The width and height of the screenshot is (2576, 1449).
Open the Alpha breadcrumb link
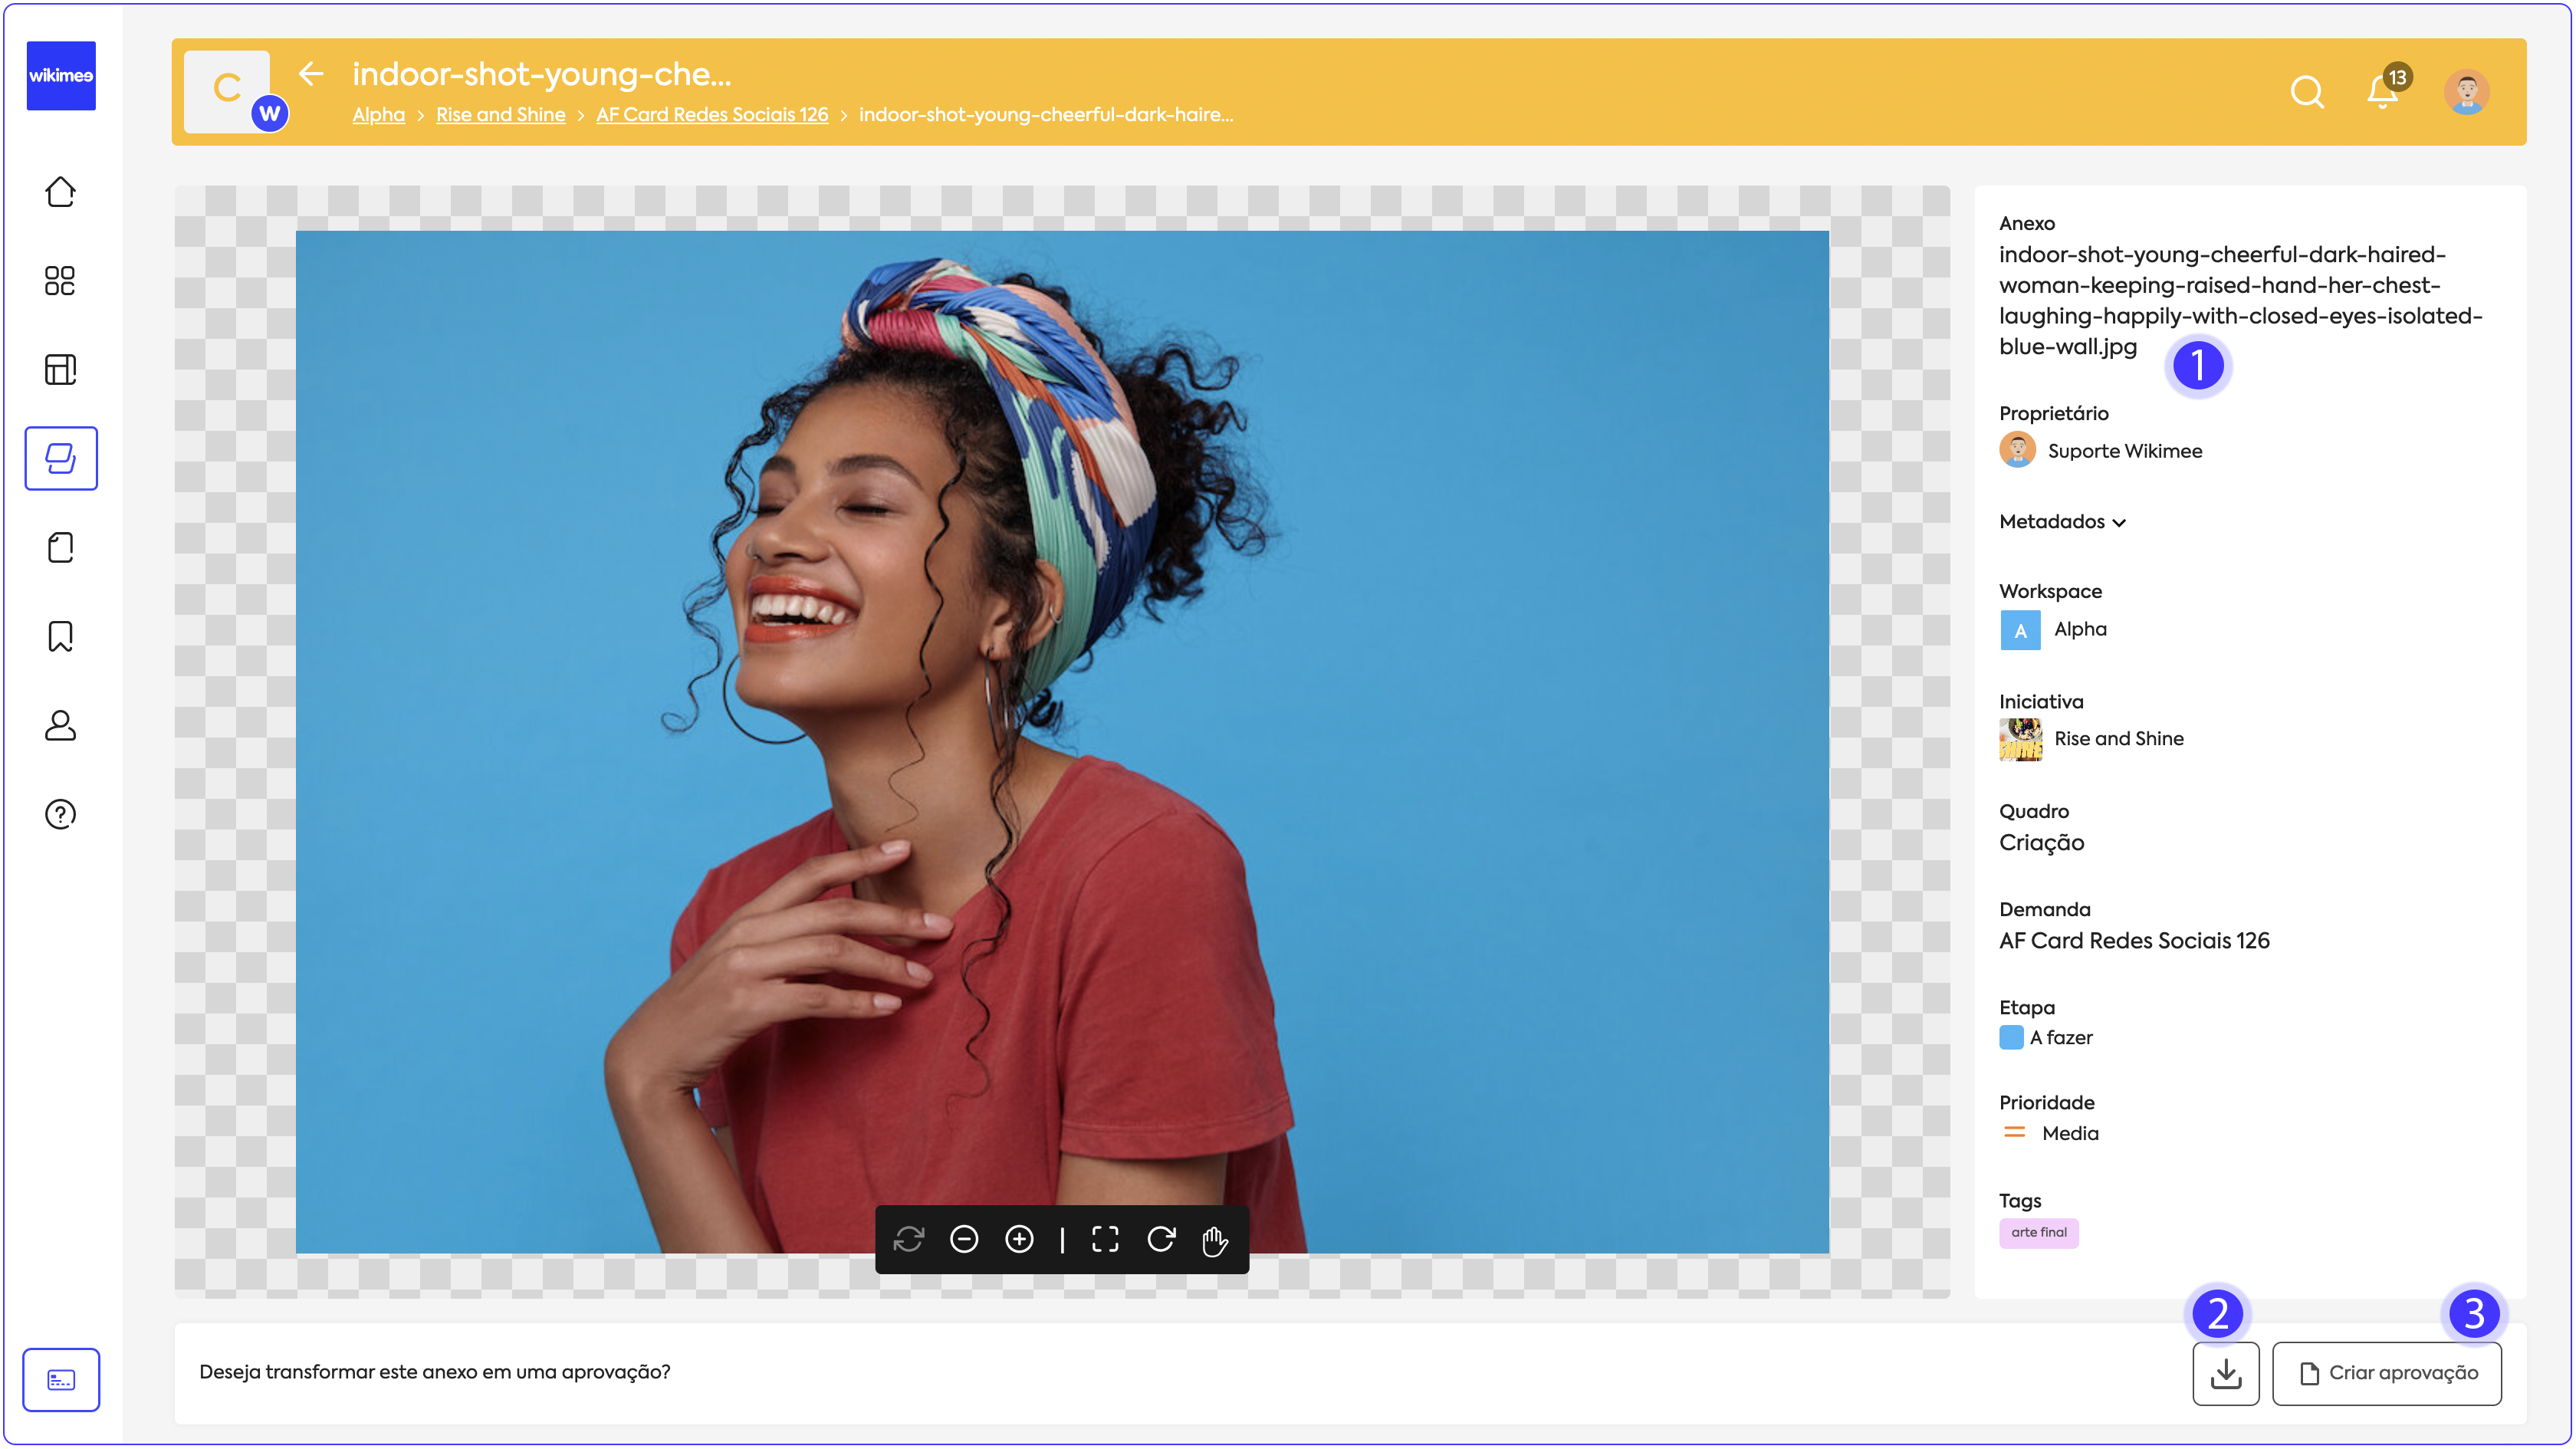[x=378, y=115]
